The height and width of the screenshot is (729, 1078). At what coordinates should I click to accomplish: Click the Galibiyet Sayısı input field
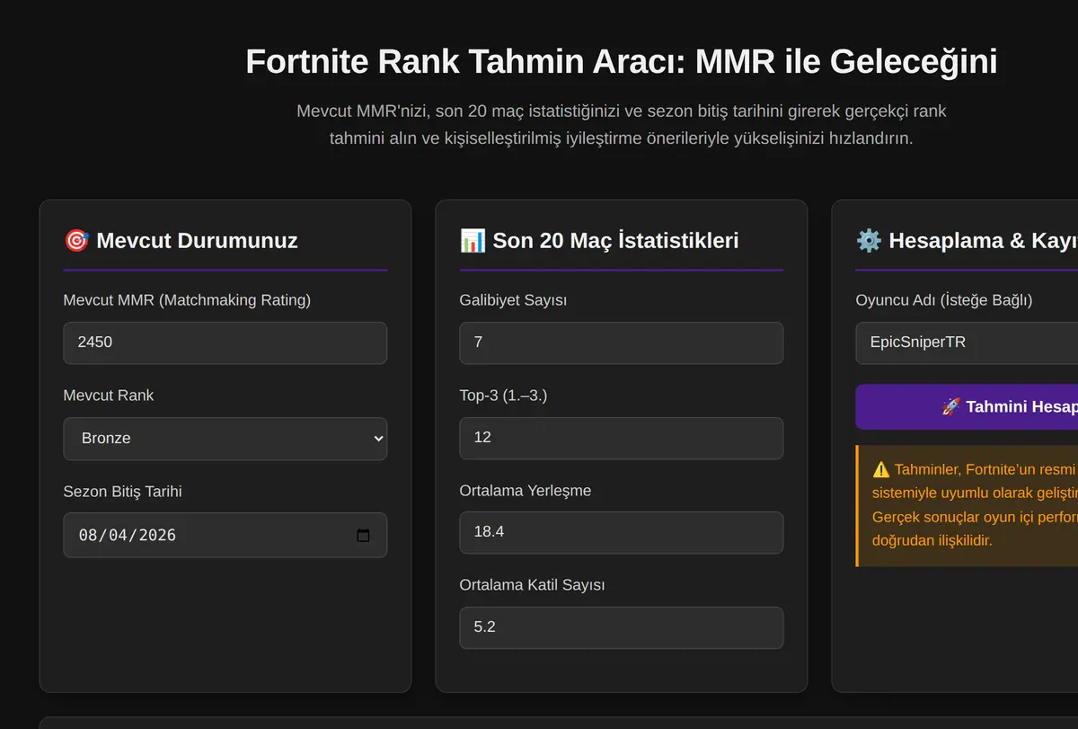pos(621,342)
